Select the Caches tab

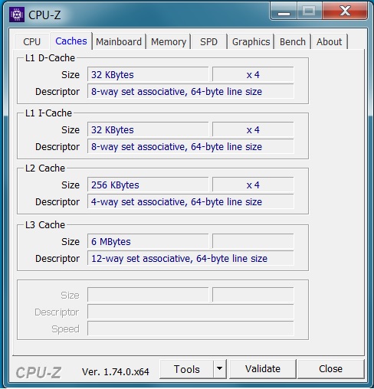(71, 41)
